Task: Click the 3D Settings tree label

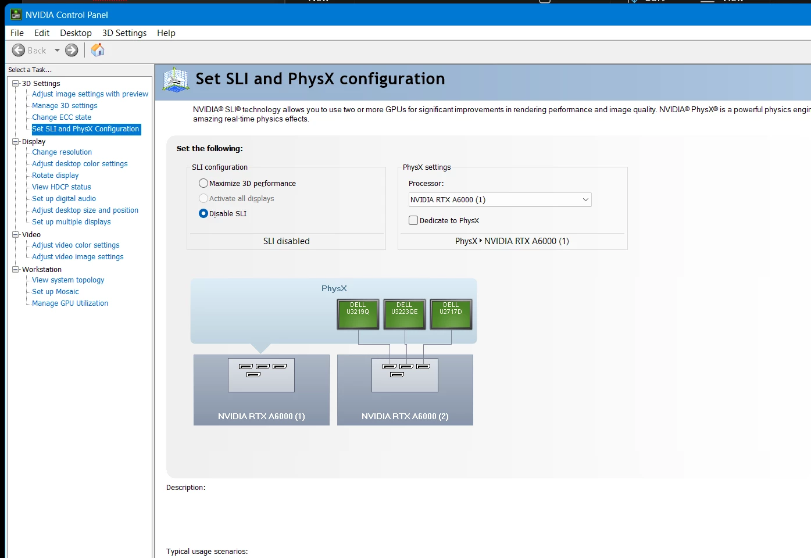Action: pos(41,84)
